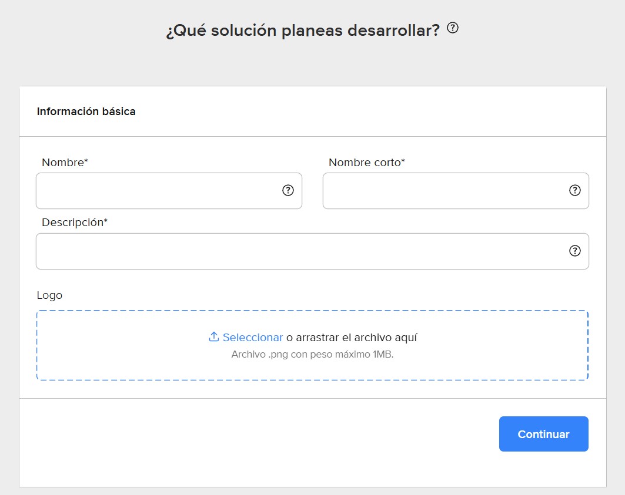Screen dimensions: 625x495
Task: Open help icon beside the page title
Action: coord(452,28)
